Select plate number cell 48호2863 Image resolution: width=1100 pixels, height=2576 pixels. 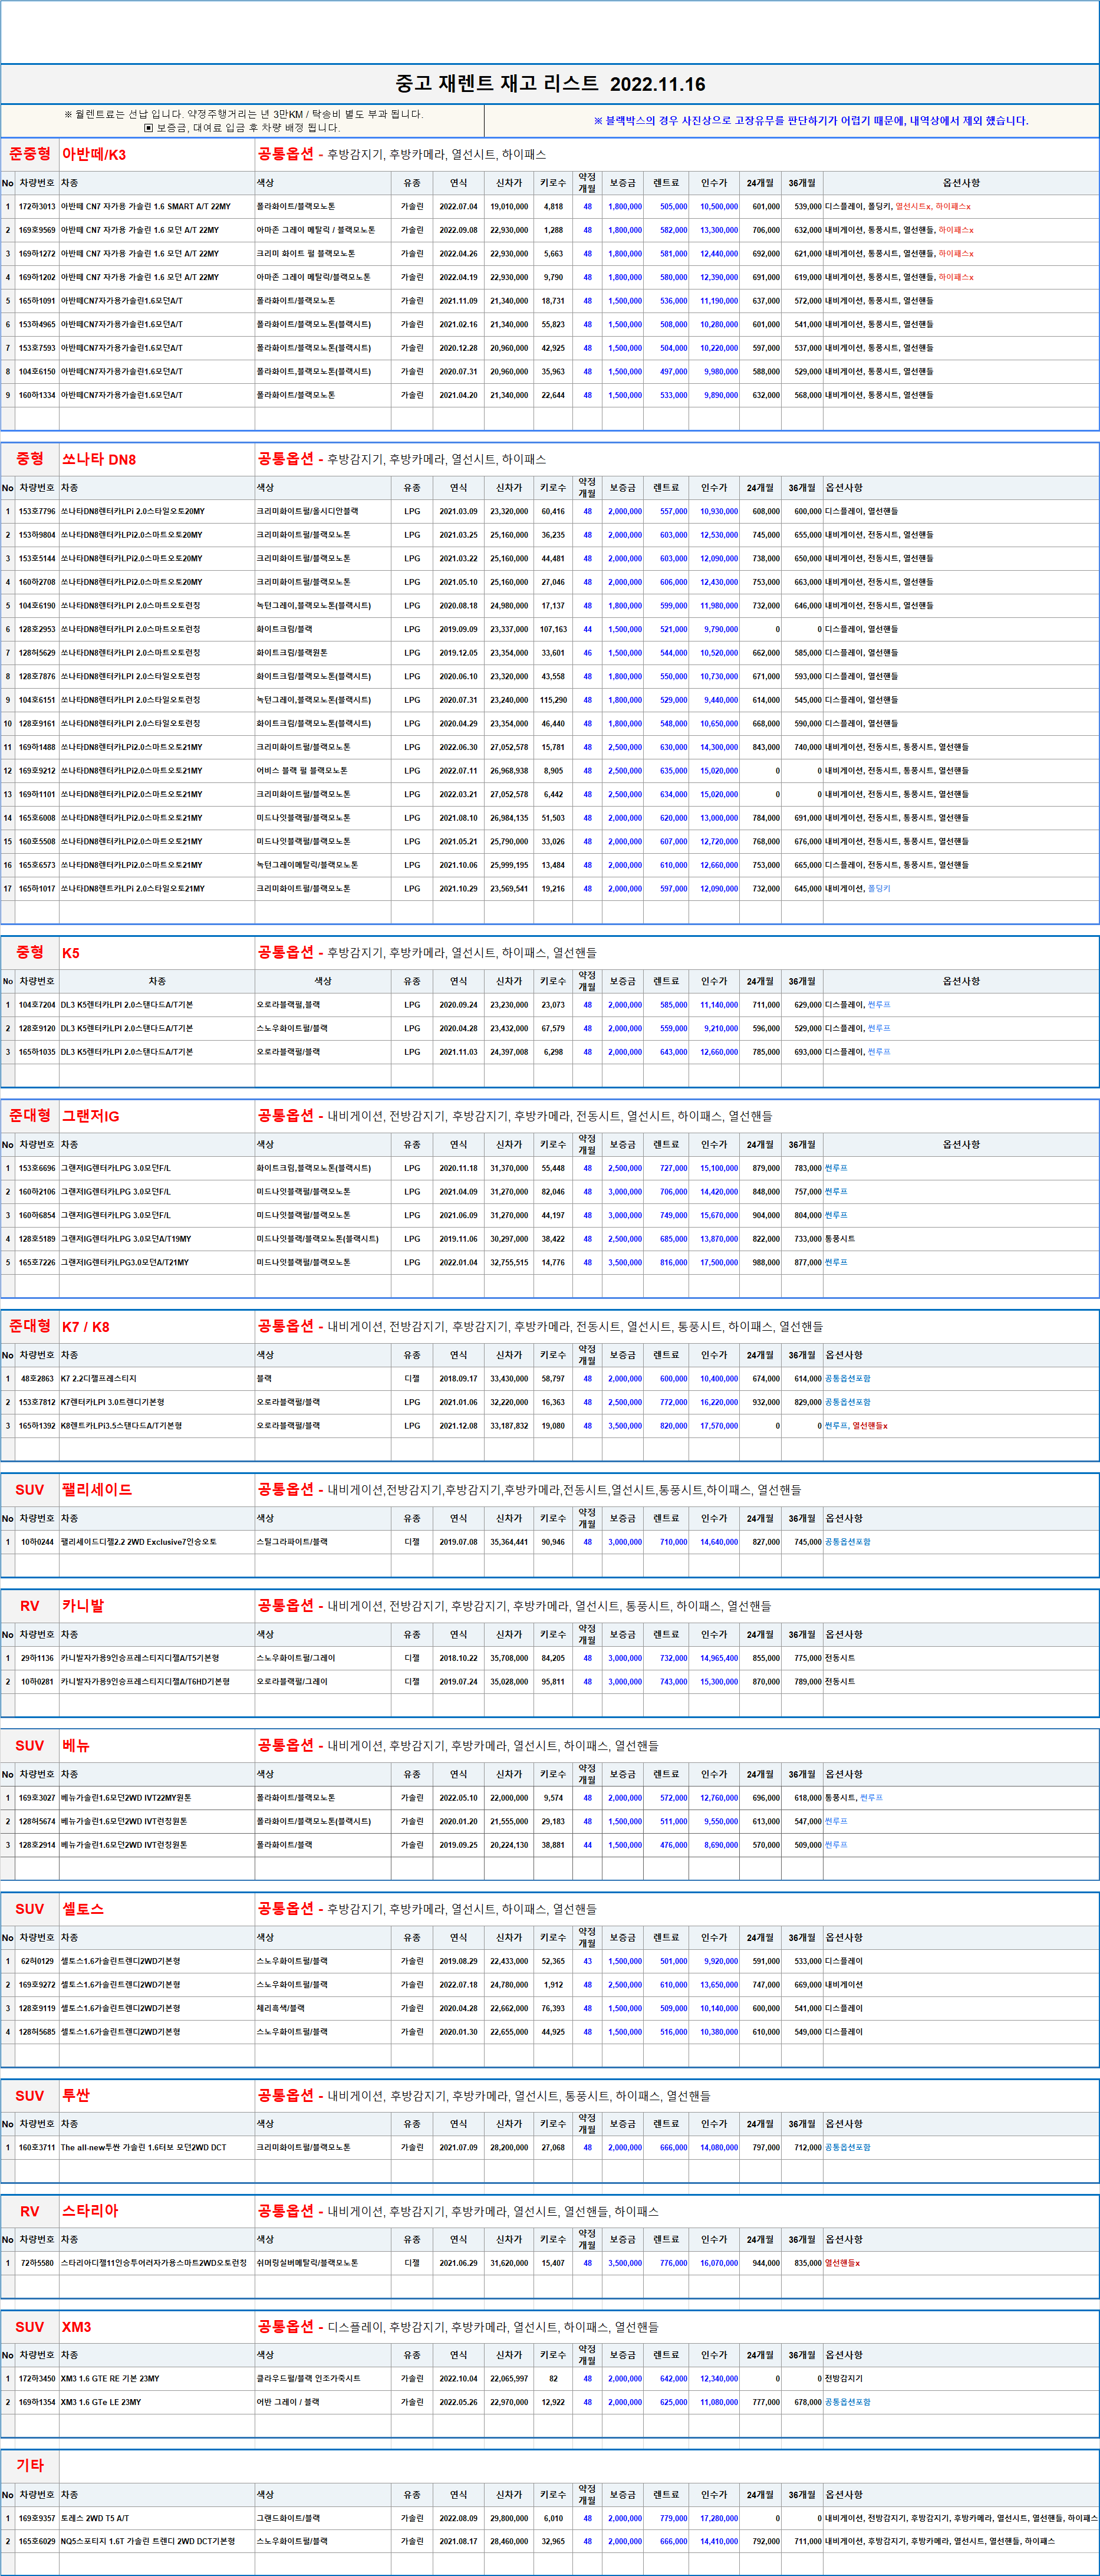37,1379
